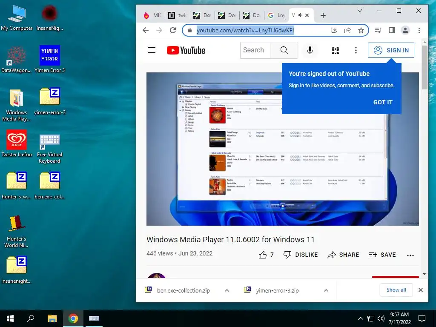Open File Explorer from taskbar
This screenshot has width=436, height=327.
tap(52, 318)
